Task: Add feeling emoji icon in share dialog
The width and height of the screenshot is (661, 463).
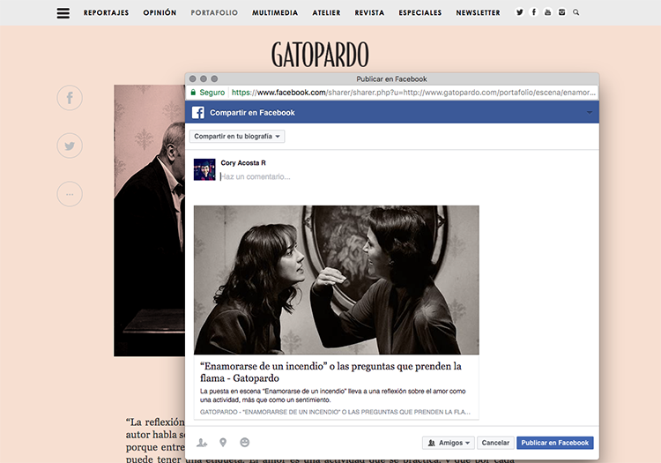Action: pos(244,443)
